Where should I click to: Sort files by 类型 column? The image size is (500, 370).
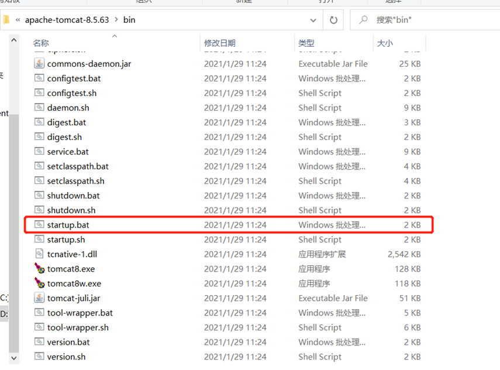306,43
